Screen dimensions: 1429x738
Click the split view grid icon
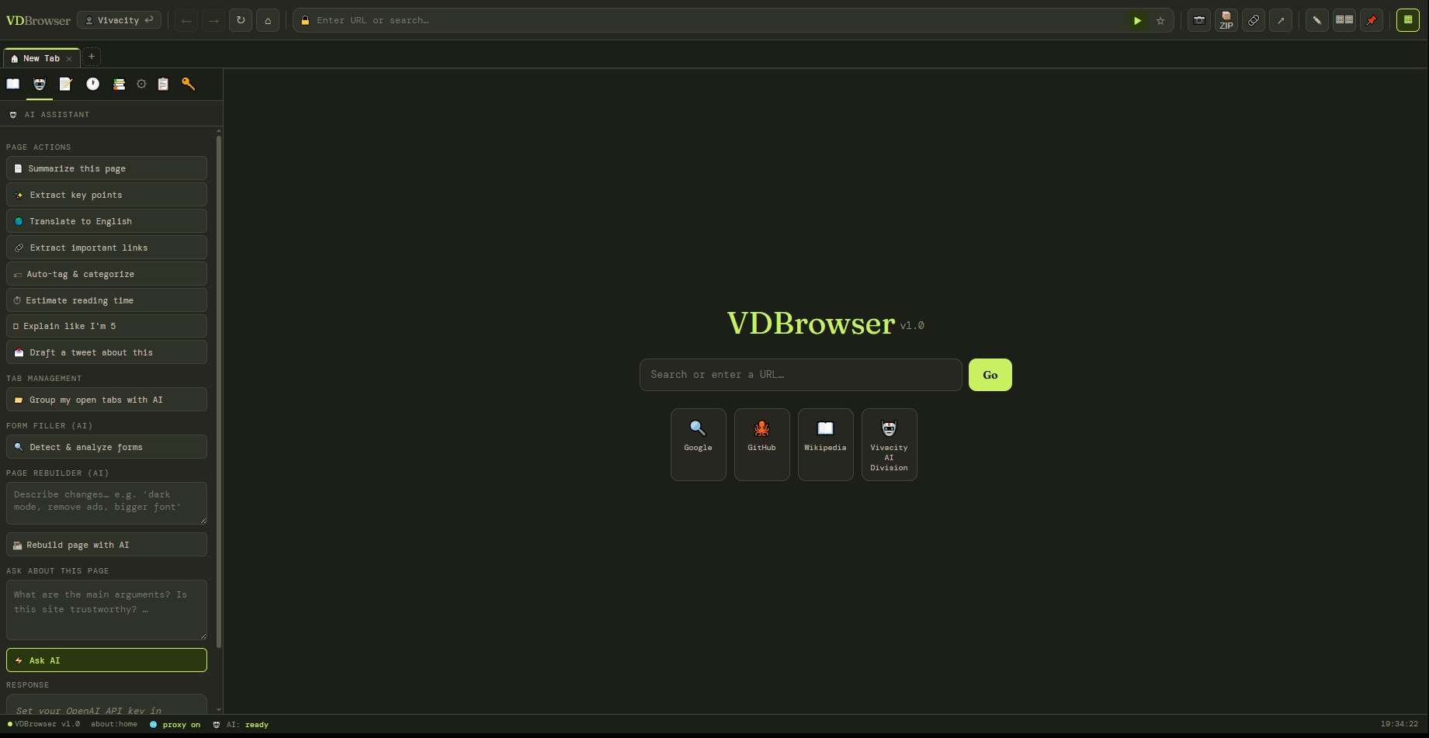click(1344, 20)
